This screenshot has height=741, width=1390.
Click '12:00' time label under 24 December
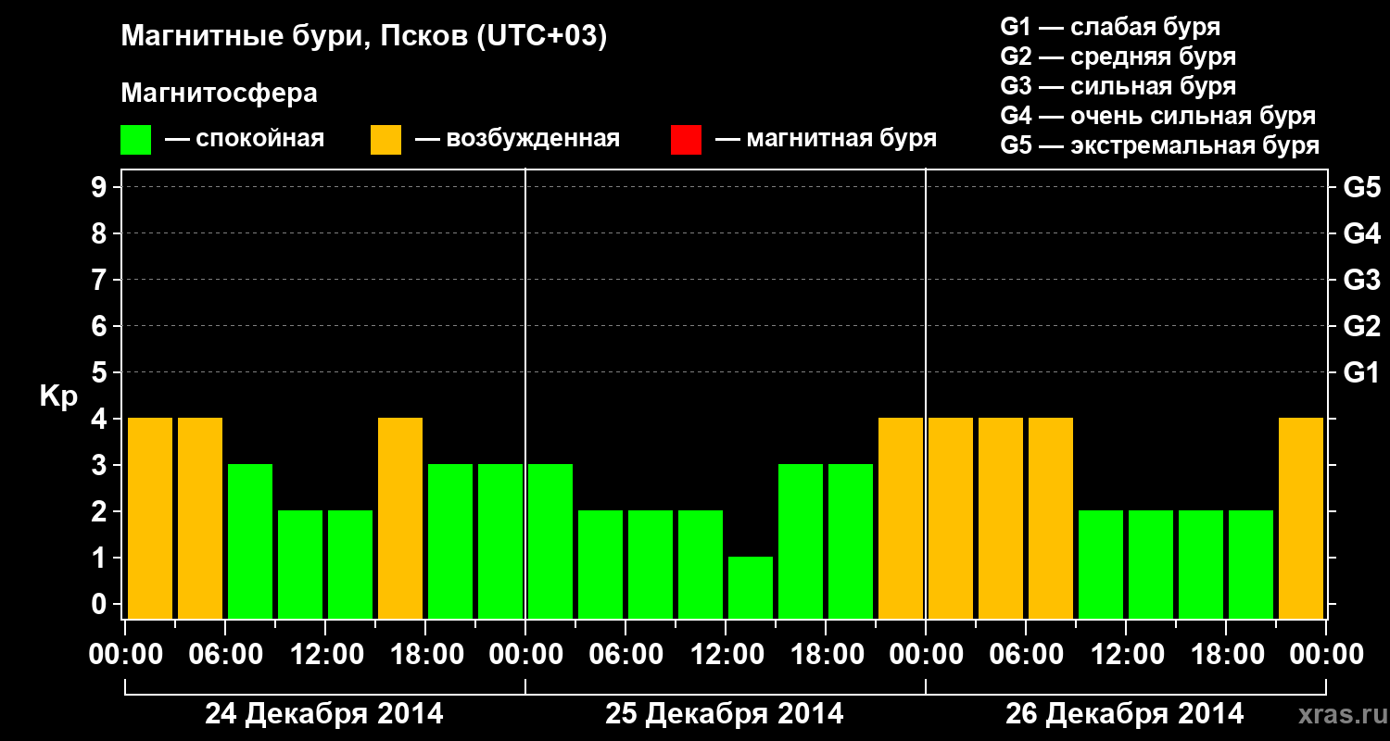click(325, 655)
